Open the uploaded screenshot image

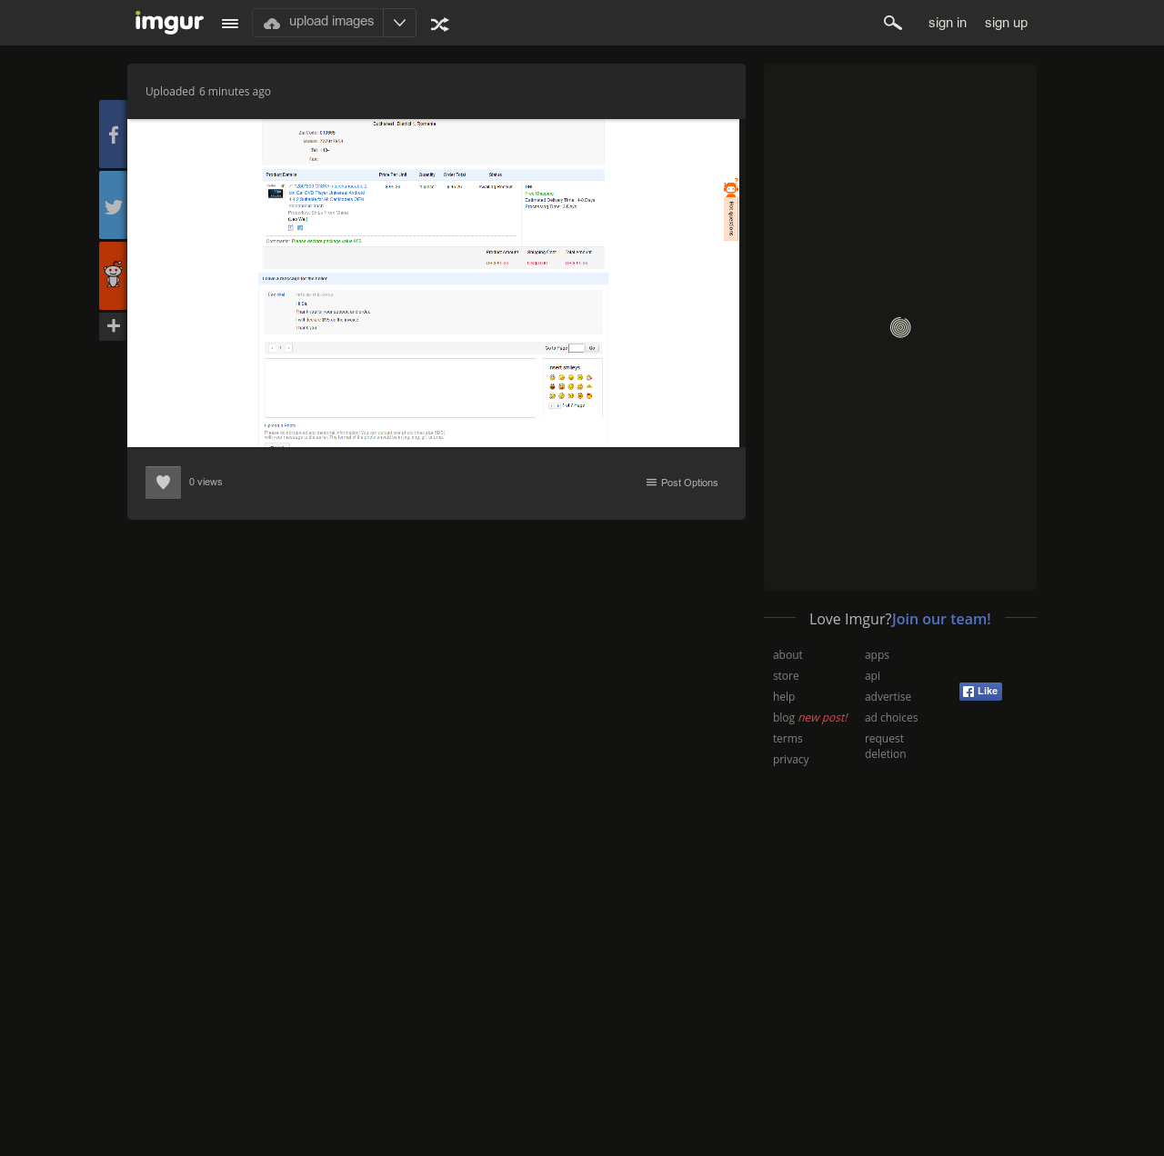click(433, 284)
